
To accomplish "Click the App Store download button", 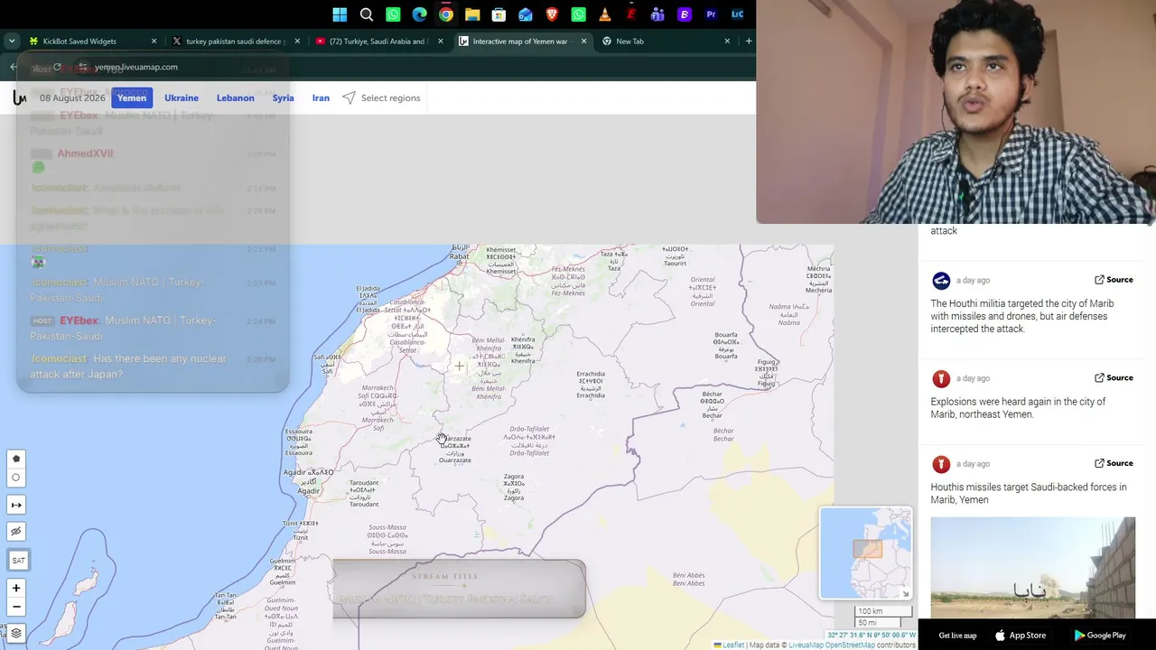I will [1021, 636].
